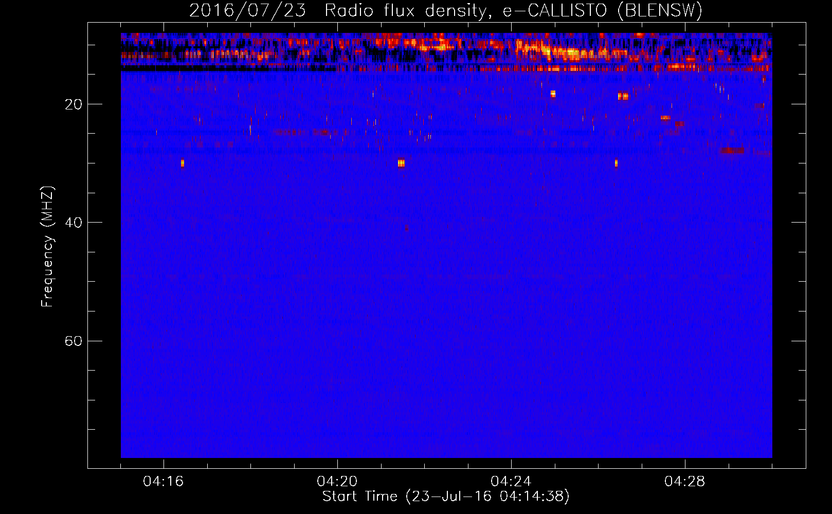
Task: Click the 20 frequency tick label
Action: (x=74, y=104)
